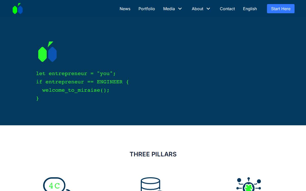Screen dimensions: 306x191
Task: Click the 'welcome_to_miraise();' code line
Action: [x=76, y=90]
